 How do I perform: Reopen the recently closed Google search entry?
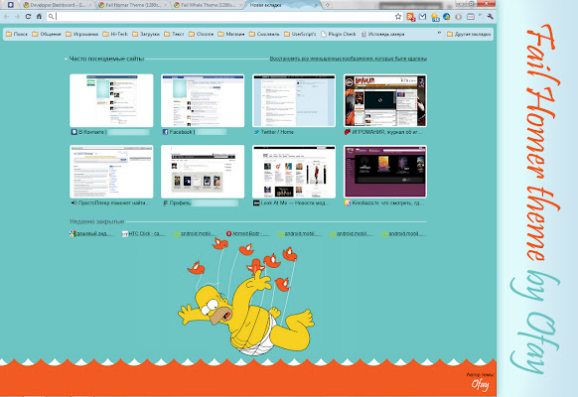pos(91,233)
